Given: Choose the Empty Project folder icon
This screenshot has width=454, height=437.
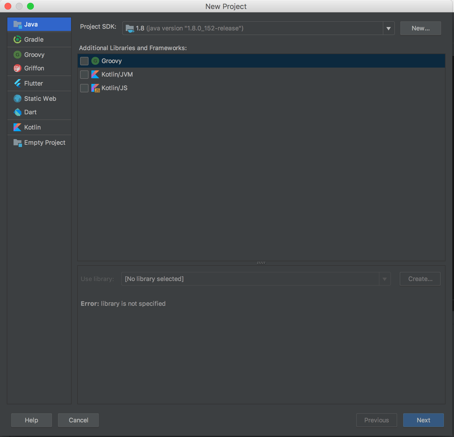Looking at the screenshot, I should click(x=17, y=143).
